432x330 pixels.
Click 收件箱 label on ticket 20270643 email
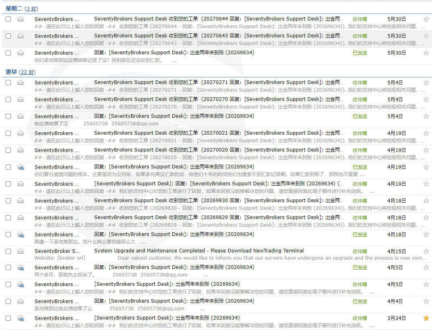(360, 36)
